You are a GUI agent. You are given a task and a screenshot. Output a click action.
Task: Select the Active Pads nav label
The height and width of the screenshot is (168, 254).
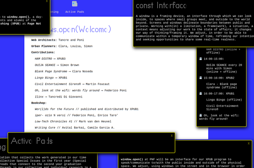(x=75, y=12)
